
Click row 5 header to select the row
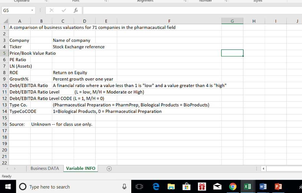click(4, 53)
